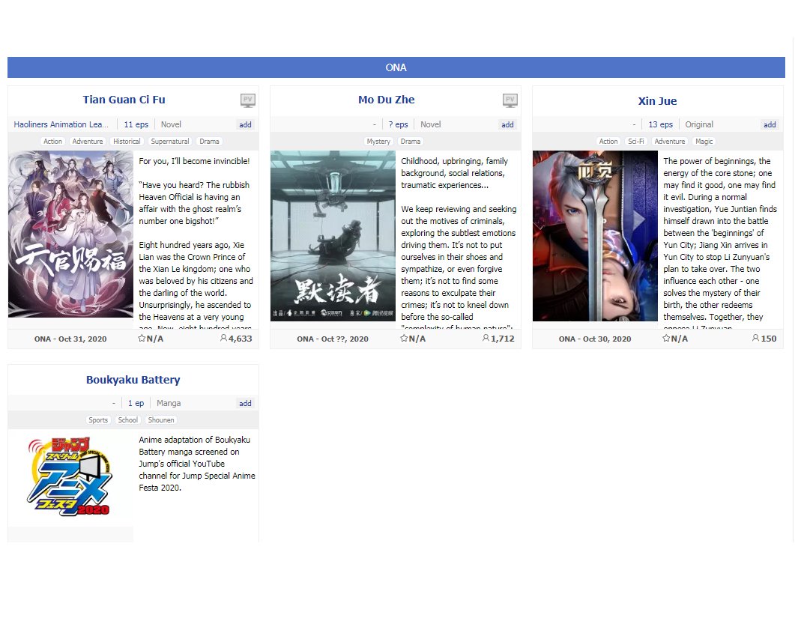Select Tian Guan Ci Fu's Adventure tag

point(88,142)
